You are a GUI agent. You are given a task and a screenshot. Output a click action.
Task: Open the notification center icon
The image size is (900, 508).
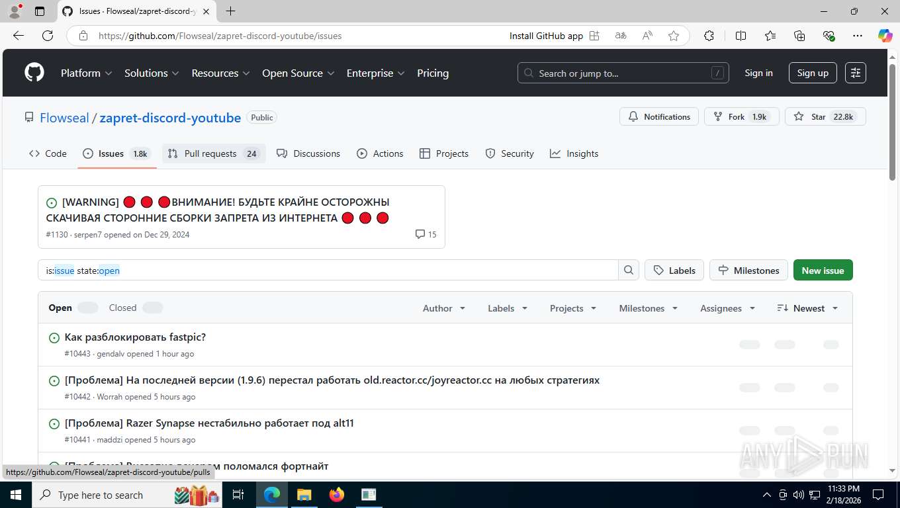pyautogui.click(x=878, y=495)
